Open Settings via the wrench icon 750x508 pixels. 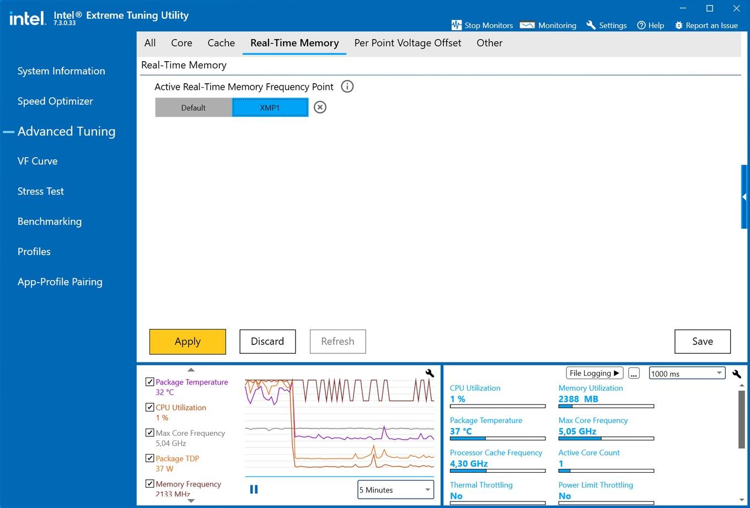pos(591,25)
